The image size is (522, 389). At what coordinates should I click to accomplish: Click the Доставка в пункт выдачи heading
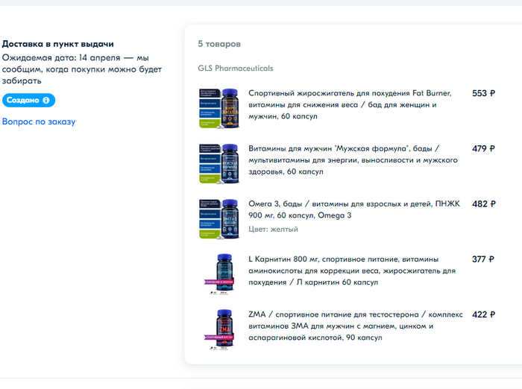pyautogui.click(x=58, y=44)
